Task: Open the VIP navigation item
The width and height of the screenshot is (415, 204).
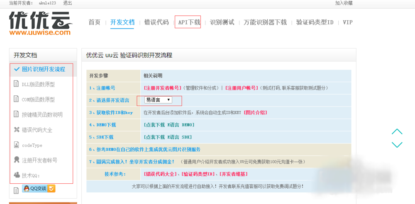Action: tap(347, 22)
